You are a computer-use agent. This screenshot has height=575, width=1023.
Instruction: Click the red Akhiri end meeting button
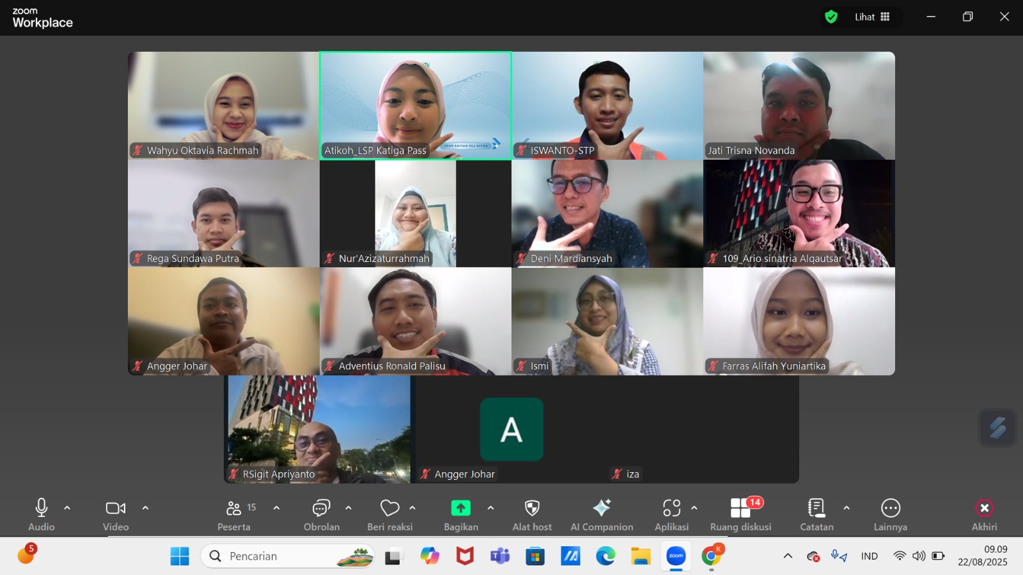(985, 508)
